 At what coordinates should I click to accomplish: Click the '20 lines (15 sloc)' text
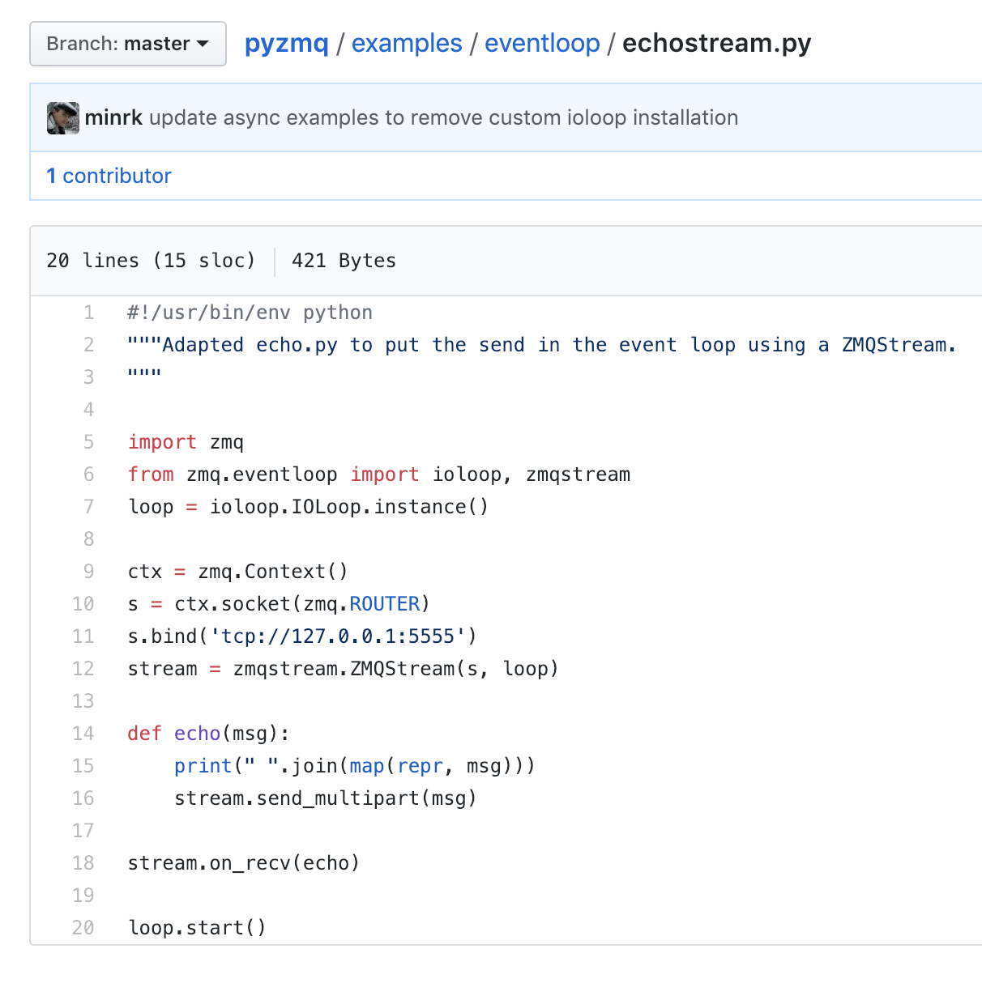click(x=151, y=261)
